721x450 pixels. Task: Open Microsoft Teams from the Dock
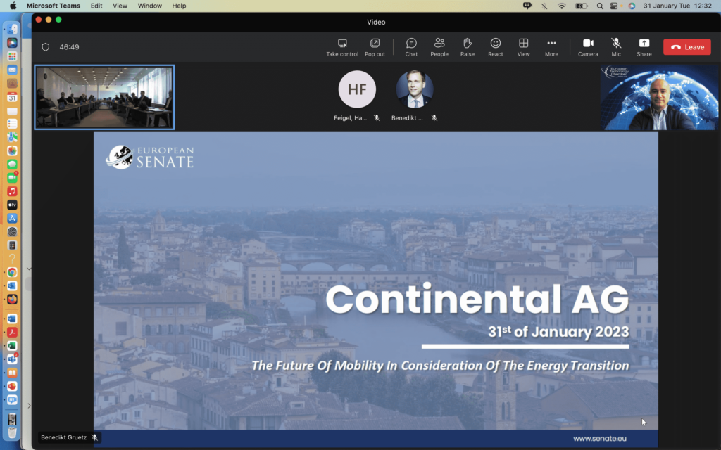pyautogui.click(x=13, y=359)
